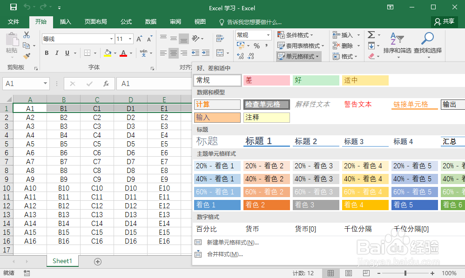Image resolution: width=465 pixels, height=278 pixels.
Task: Click the borders icon
Action: click(x=87, y=53)
